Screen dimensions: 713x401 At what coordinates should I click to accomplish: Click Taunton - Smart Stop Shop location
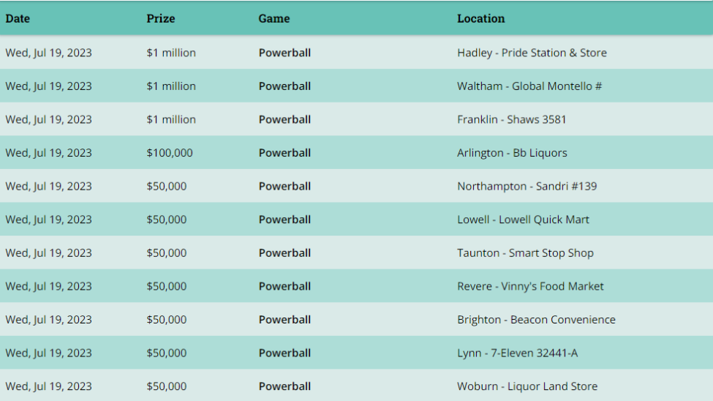coord(525,253)
